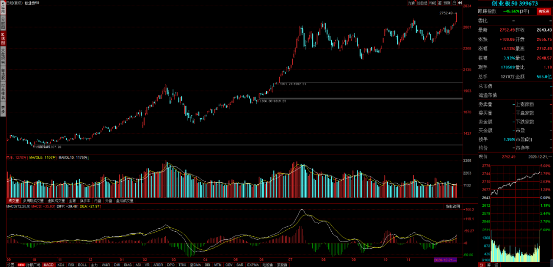
Task: Select the 分 tab below mini chart
Action: click(x=481, y=264)
